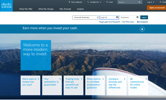Click the search magnifying glass icon
This screenshot has height=100, width=166.
[x=140, y=2]
